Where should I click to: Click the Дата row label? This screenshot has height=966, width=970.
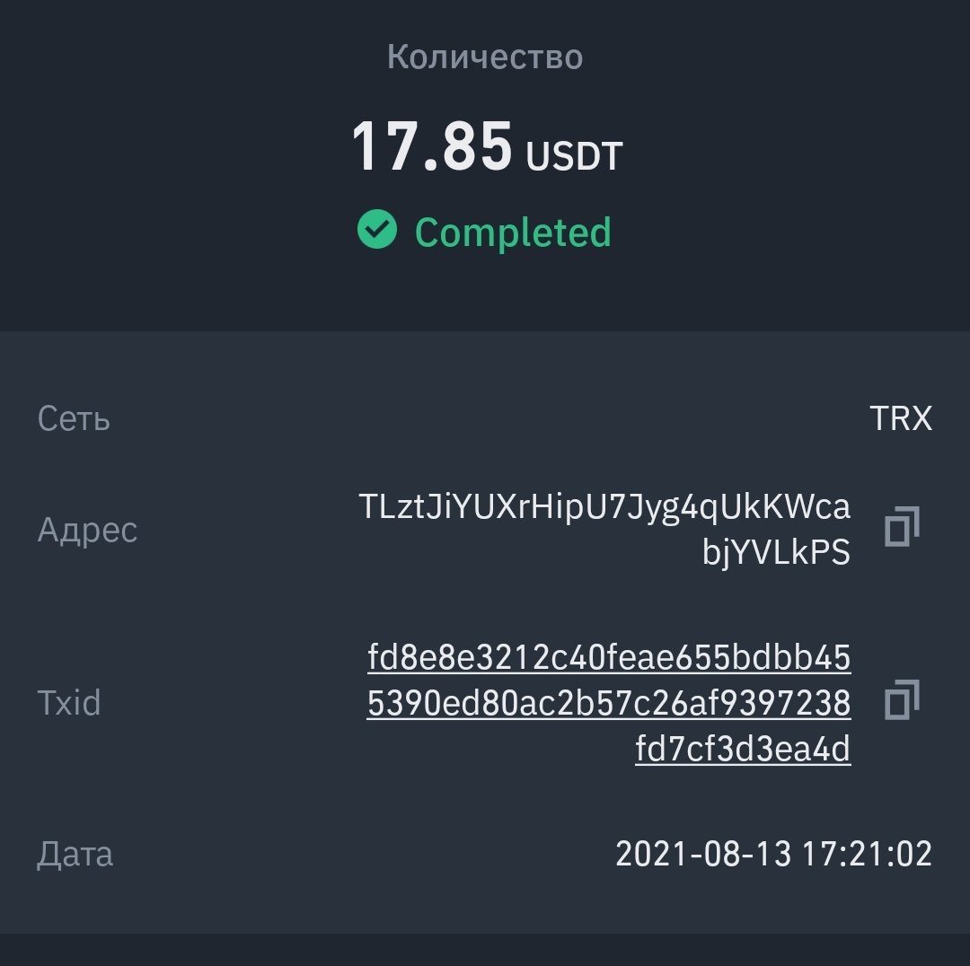[x=75, y=855]
